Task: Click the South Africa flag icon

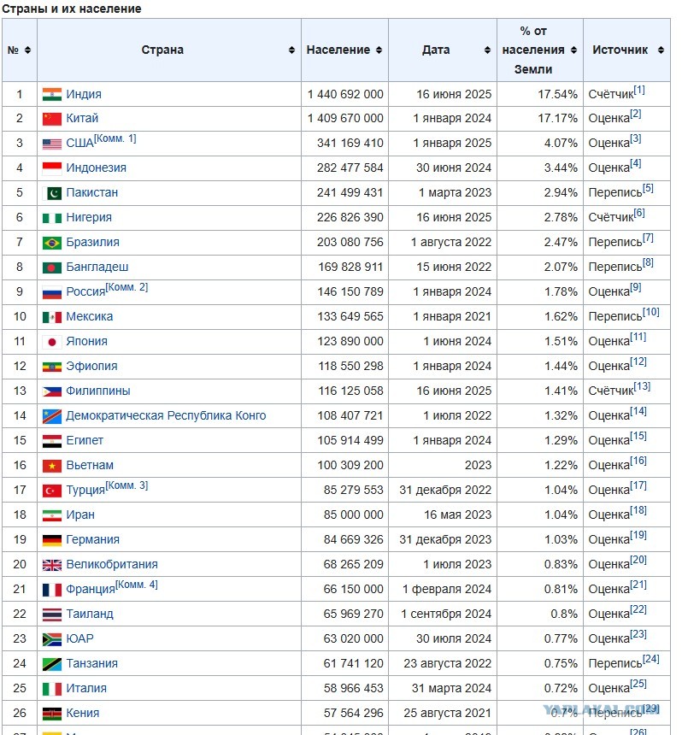Action: coord(51,639)
